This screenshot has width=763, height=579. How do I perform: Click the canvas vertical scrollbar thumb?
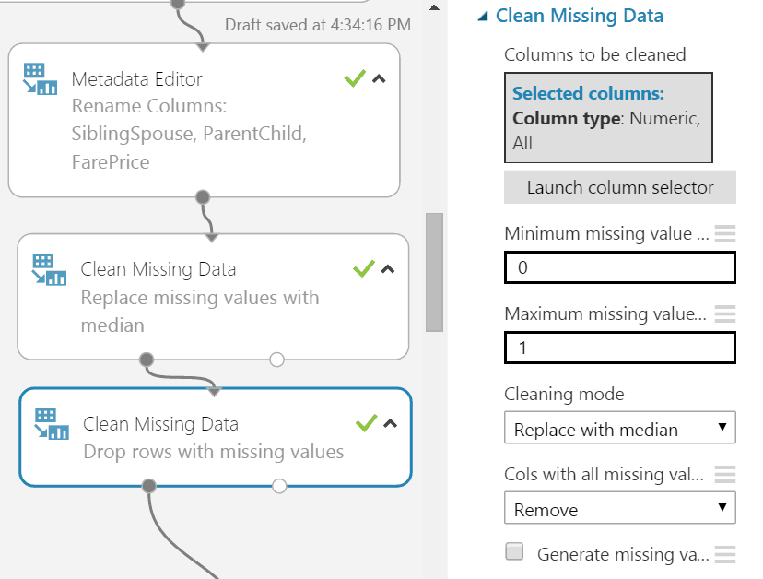(434, 272)
